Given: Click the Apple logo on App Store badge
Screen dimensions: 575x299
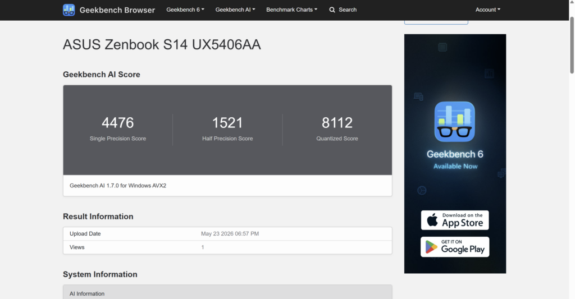Looking at the screenshot, I should tap(432, 220).
